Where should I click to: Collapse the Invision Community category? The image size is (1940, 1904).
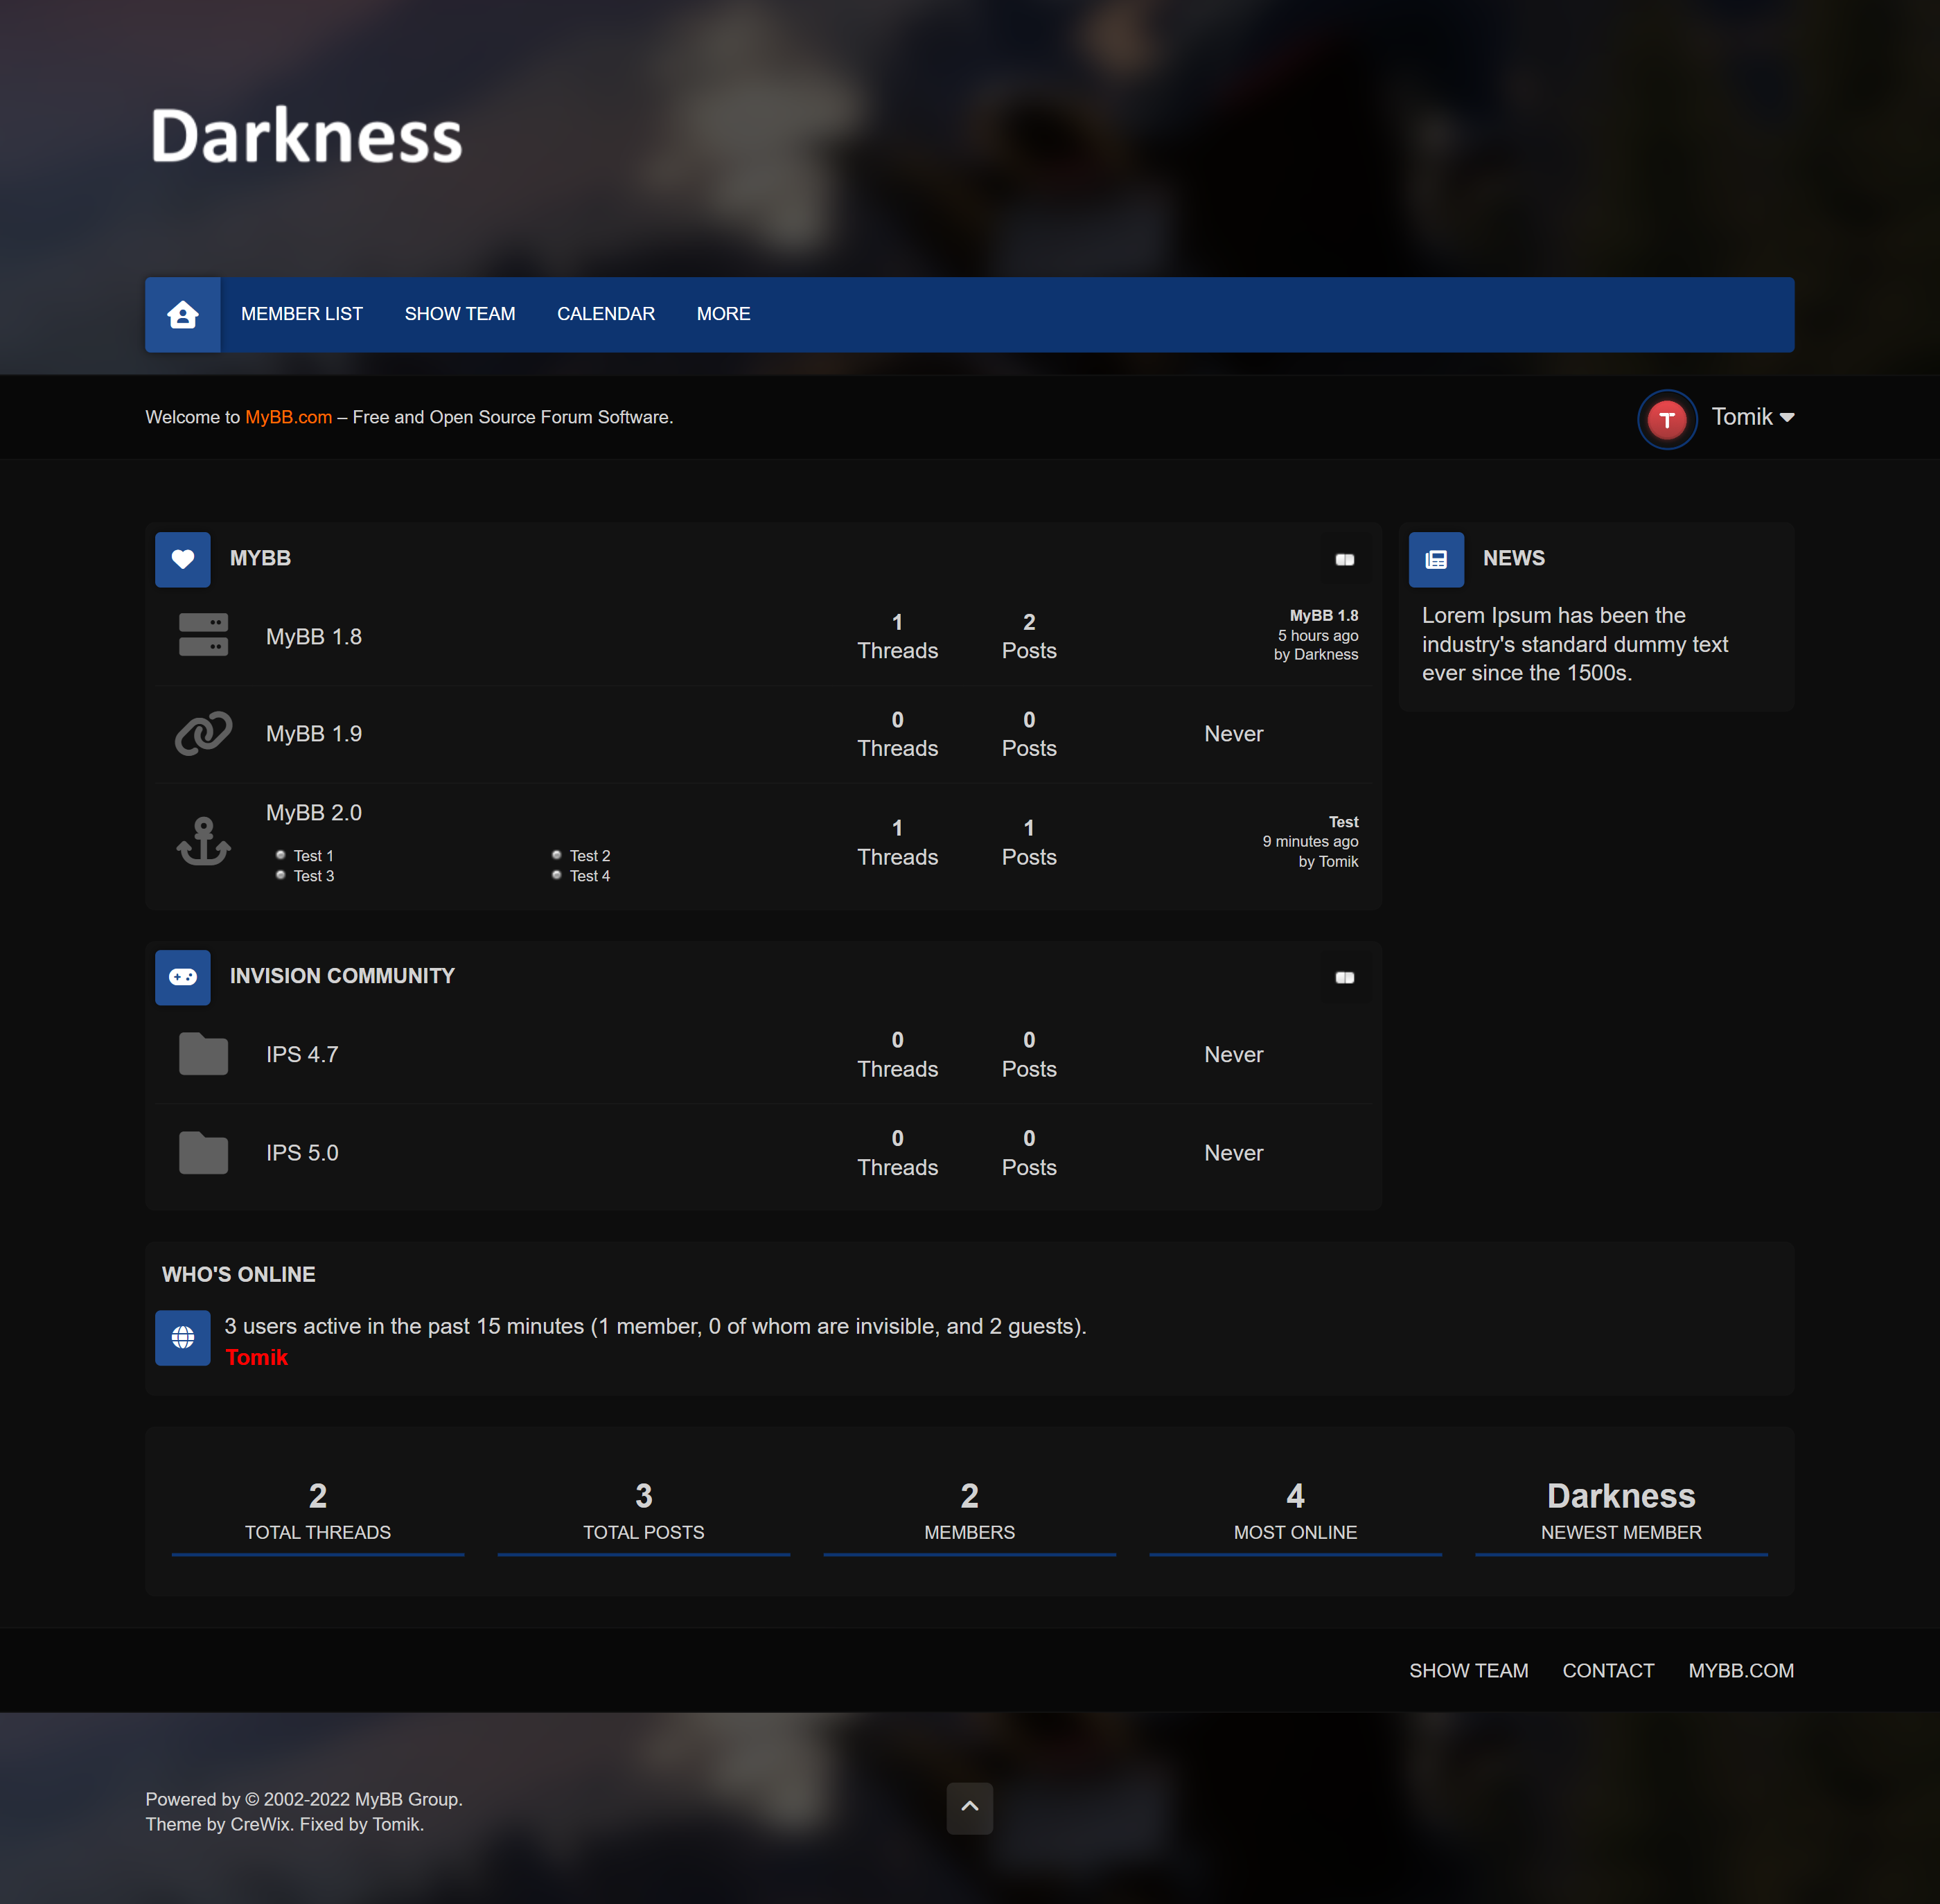[1344, 978]
